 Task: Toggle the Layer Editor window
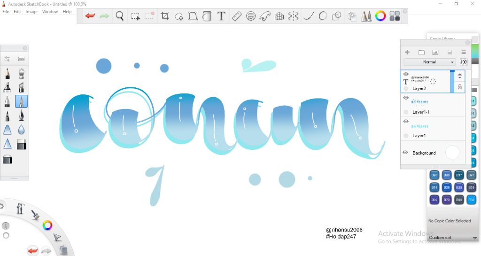352,16
